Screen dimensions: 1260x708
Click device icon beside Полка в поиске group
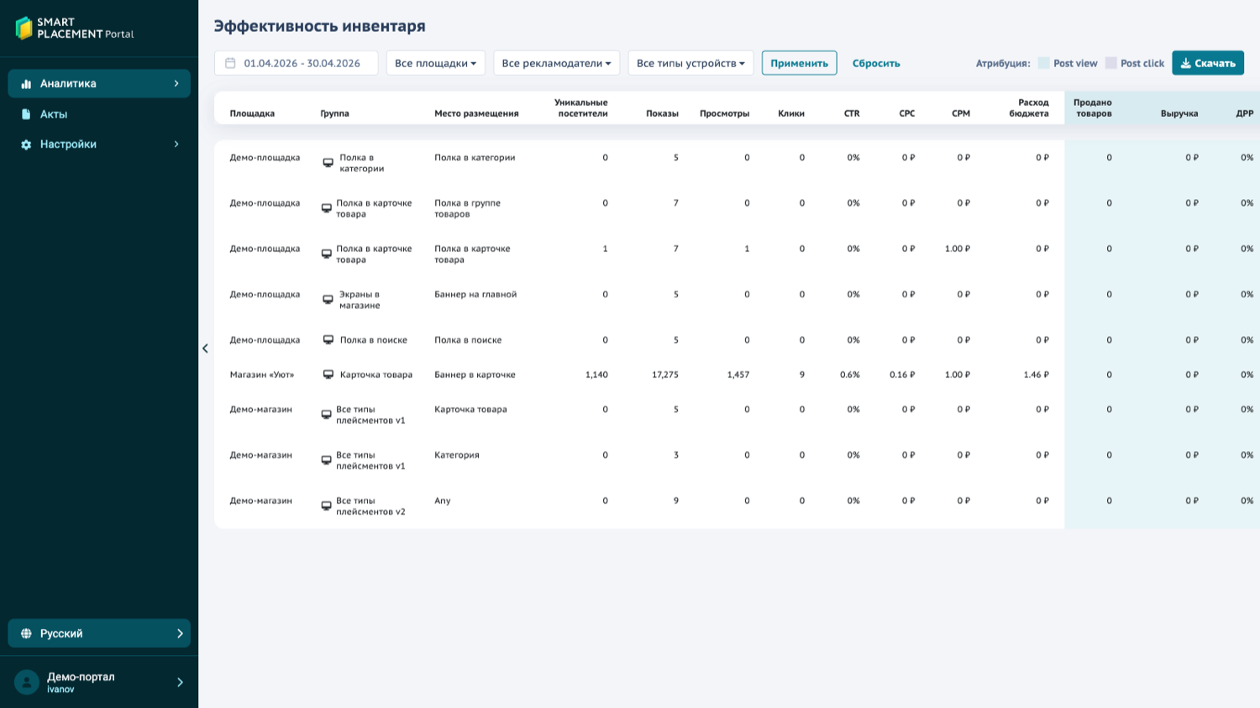tap(328, 340)
